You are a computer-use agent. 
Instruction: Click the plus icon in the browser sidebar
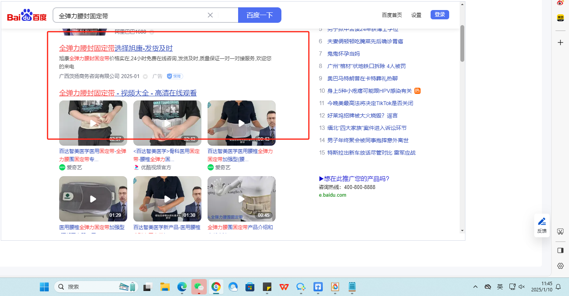(560, 43)
